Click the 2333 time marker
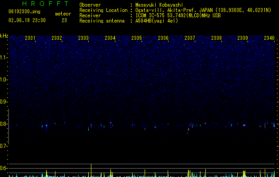Screen dimensions: 279x177 point(83,38)
